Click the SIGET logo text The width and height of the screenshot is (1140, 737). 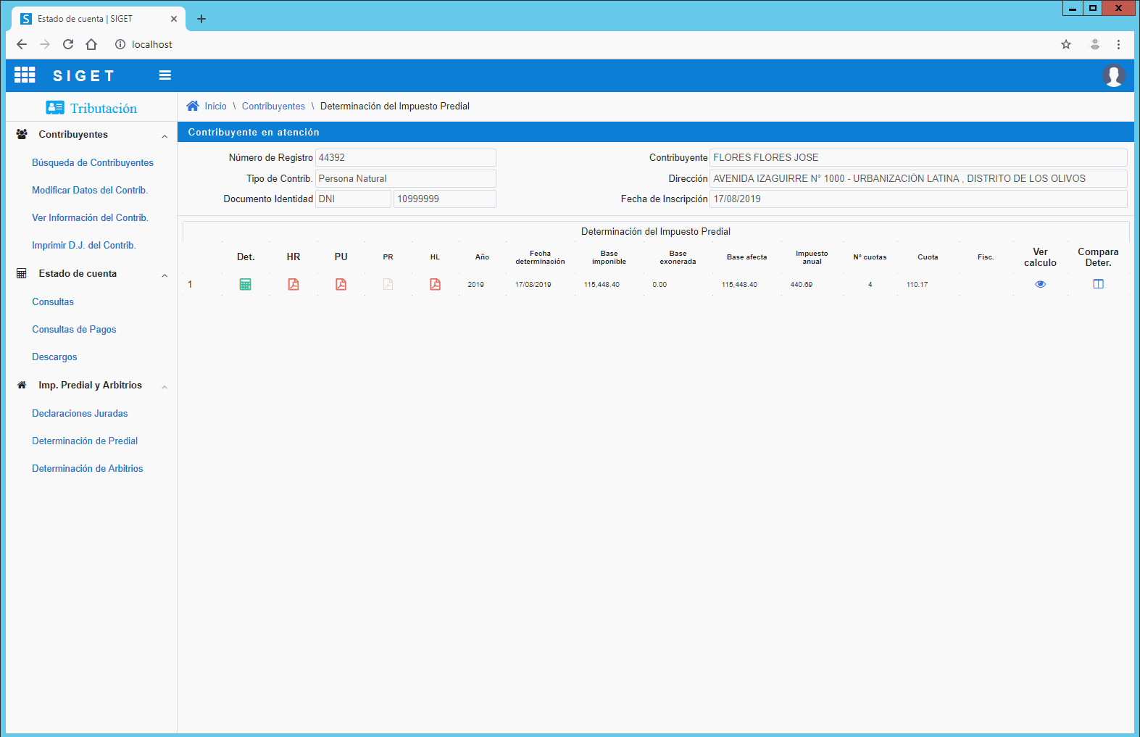84,75
